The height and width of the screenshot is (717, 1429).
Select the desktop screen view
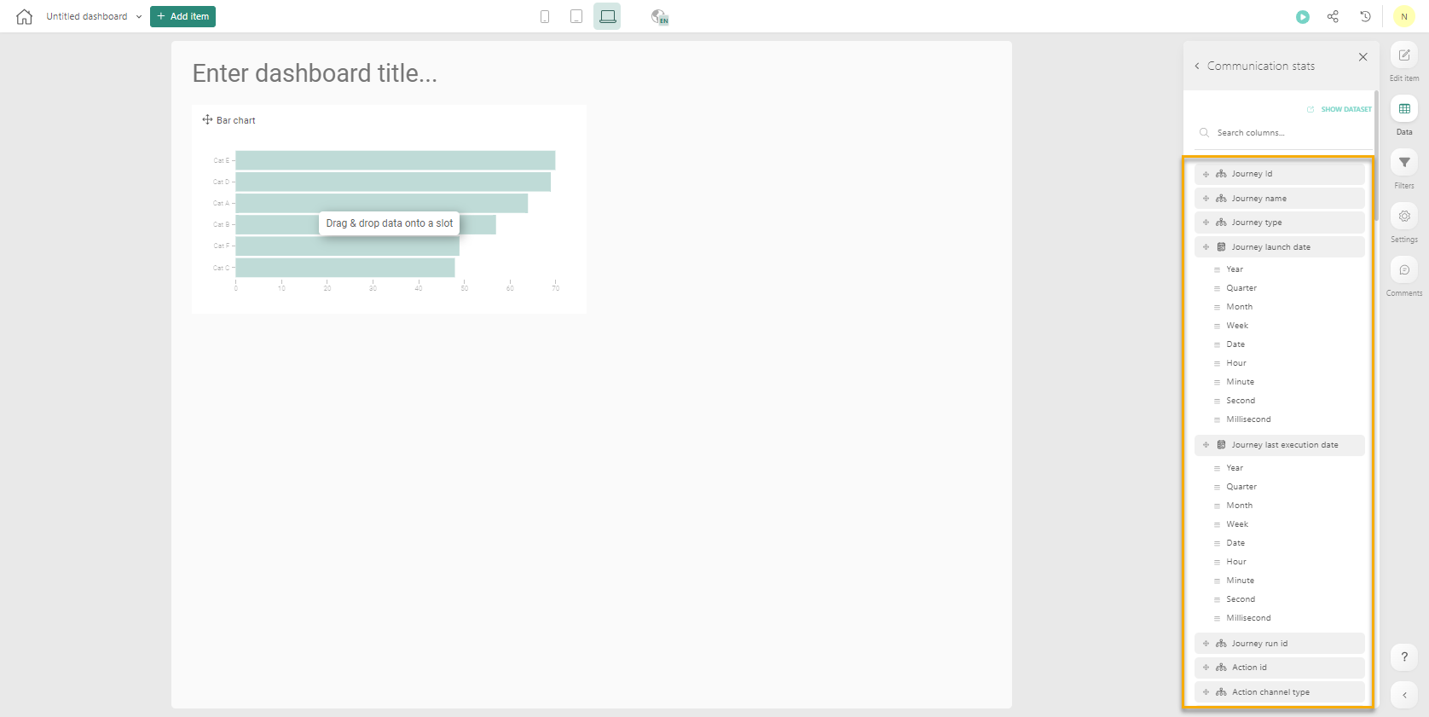coord(607,17)
